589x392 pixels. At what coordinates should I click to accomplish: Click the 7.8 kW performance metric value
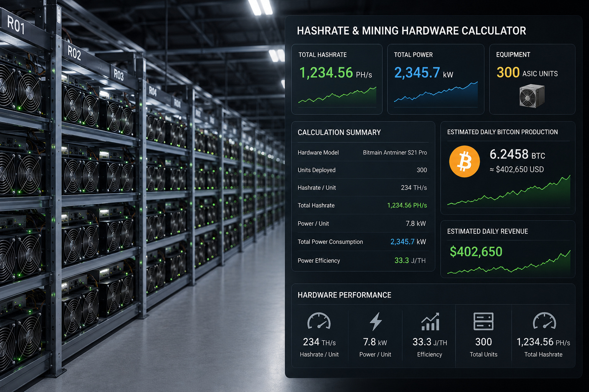pyautogui.click(x=375, y=342)
